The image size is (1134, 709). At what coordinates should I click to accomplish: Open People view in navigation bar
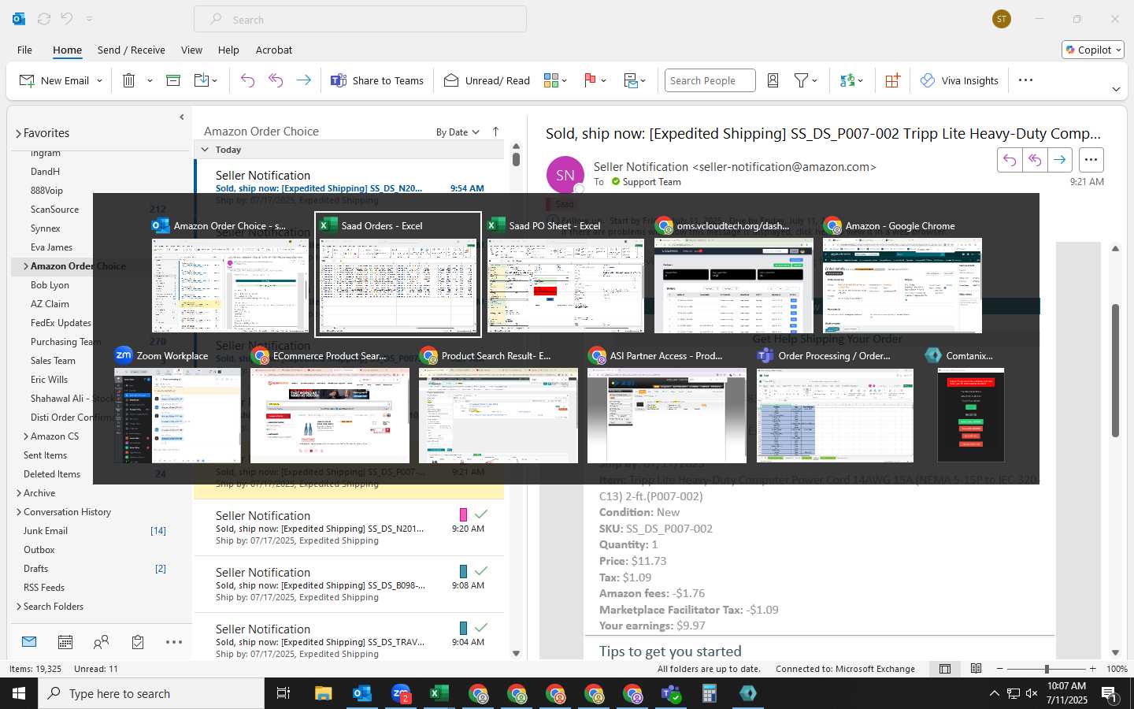click(x=101, y=642)
